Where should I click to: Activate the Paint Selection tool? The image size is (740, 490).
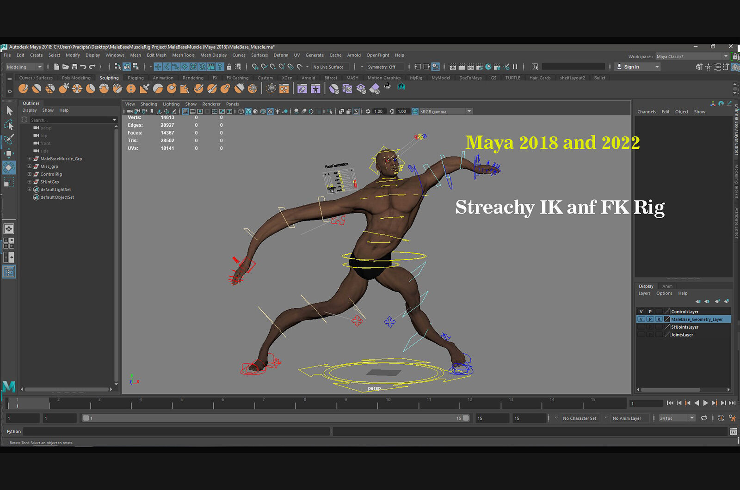[x=9, y=139]
